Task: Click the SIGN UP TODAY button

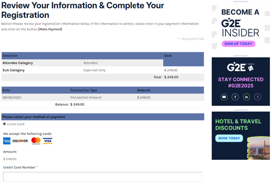Action: [239, 44]
